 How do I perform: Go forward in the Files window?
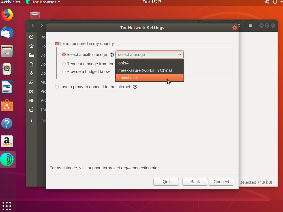[42, 25]
